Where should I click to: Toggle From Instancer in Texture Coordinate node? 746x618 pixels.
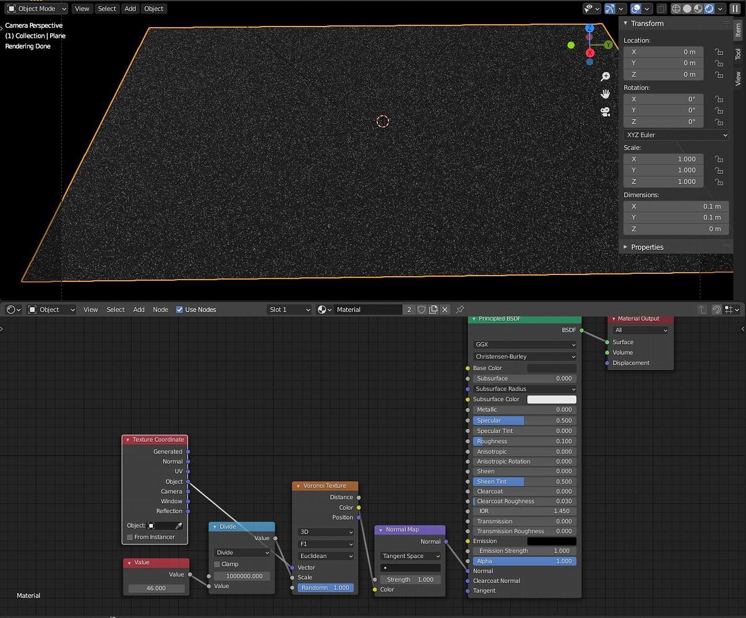click(129, 537)
